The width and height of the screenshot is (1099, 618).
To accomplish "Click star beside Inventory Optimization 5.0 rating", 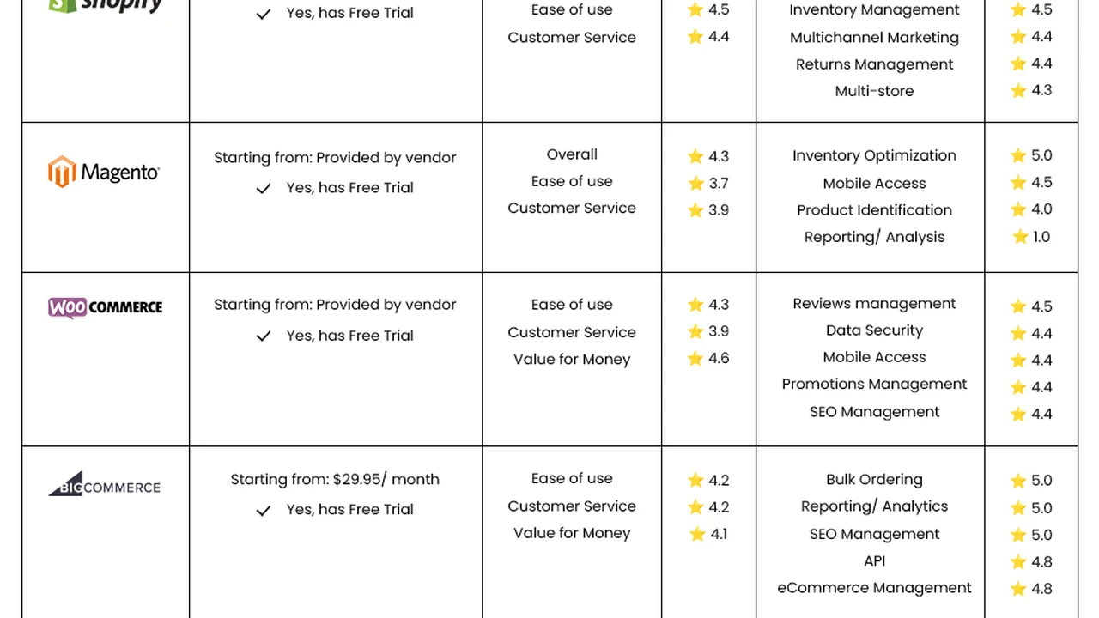I will pos(1018,155).
